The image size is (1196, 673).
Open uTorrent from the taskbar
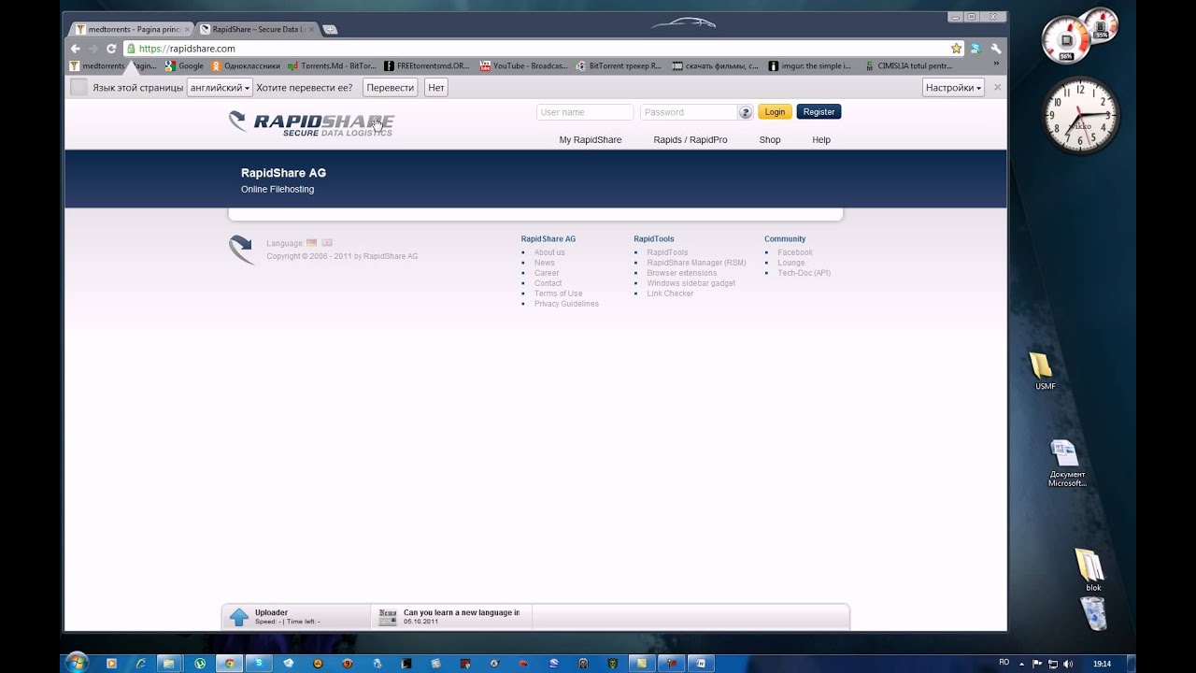pyautogui.click(x=200, y=664)
